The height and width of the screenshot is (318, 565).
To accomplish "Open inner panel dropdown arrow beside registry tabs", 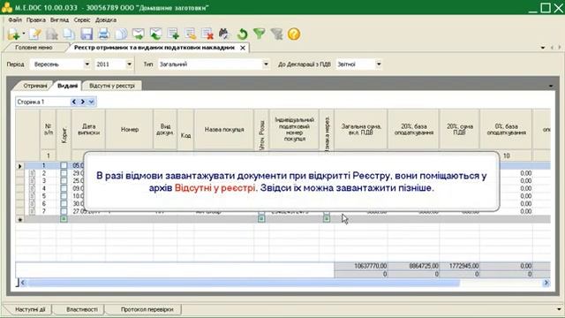I will coord(551,86).
